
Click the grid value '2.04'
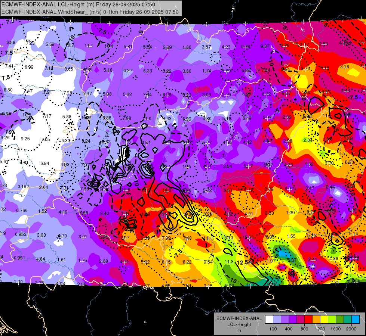[308, 140]
